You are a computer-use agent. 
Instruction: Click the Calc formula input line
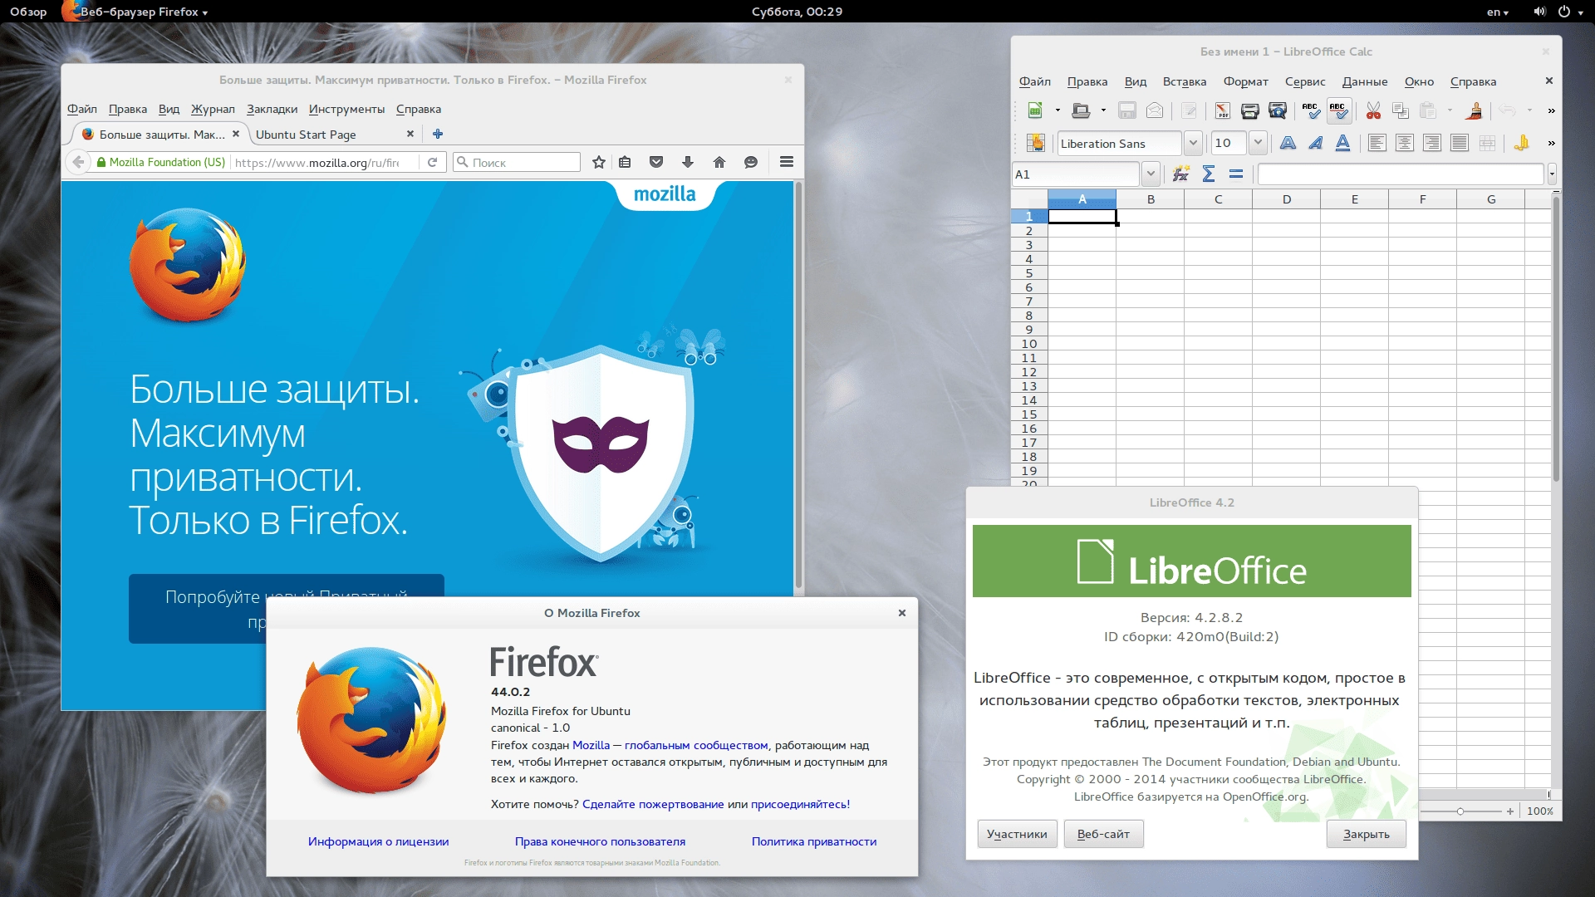pos(1401,174)
